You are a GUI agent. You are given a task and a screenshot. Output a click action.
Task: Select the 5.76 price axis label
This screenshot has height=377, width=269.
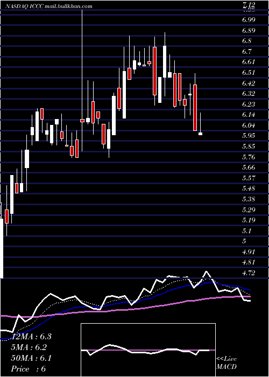click(249, 157)
